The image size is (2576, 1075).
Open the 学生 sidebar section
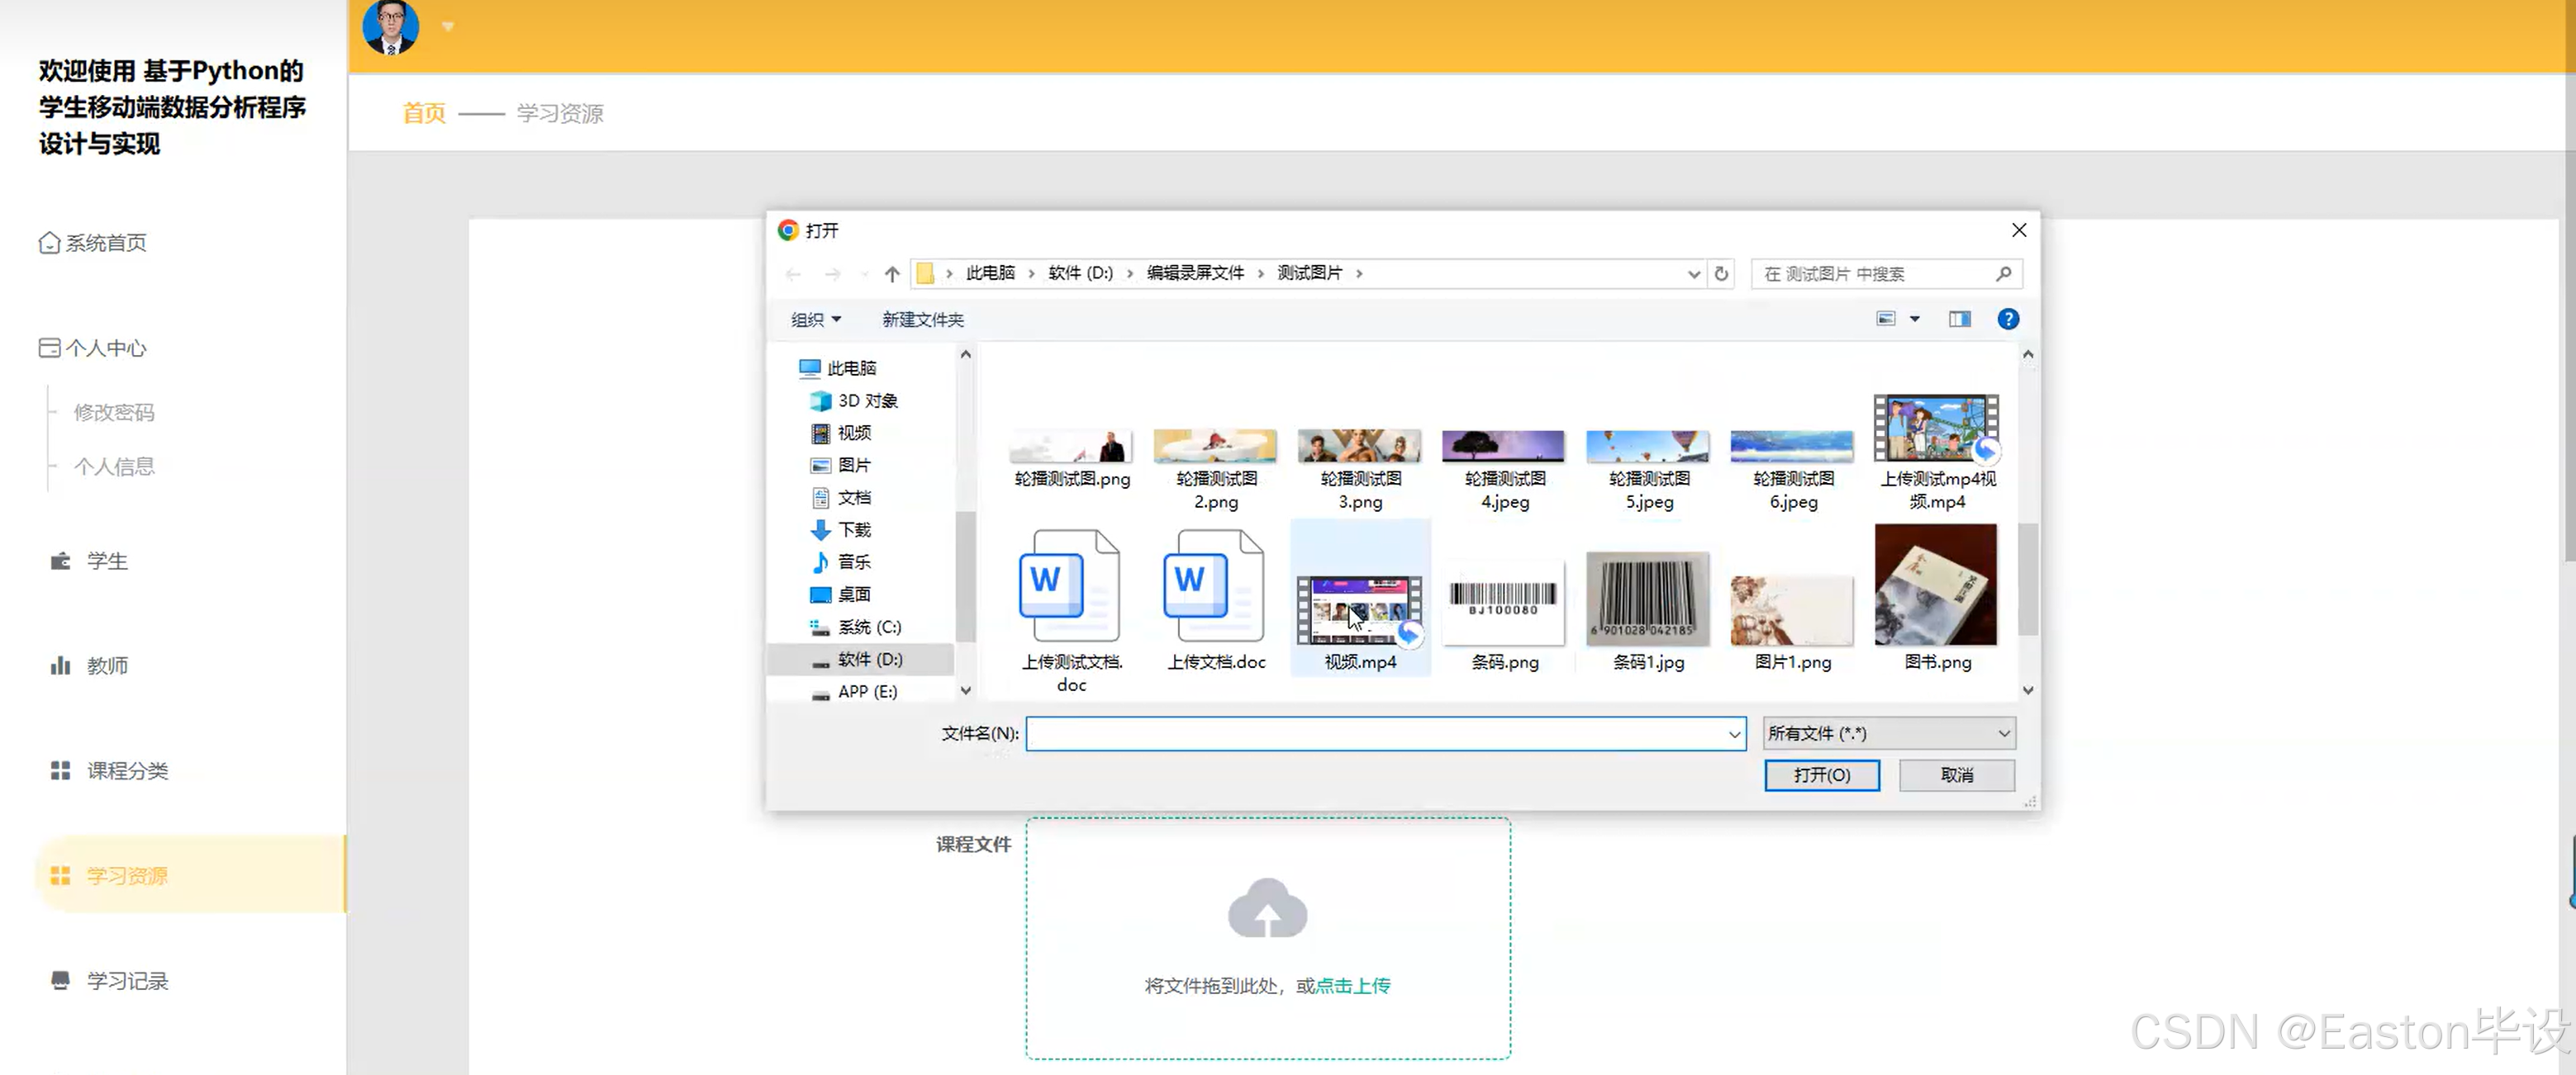coord(90,561)
